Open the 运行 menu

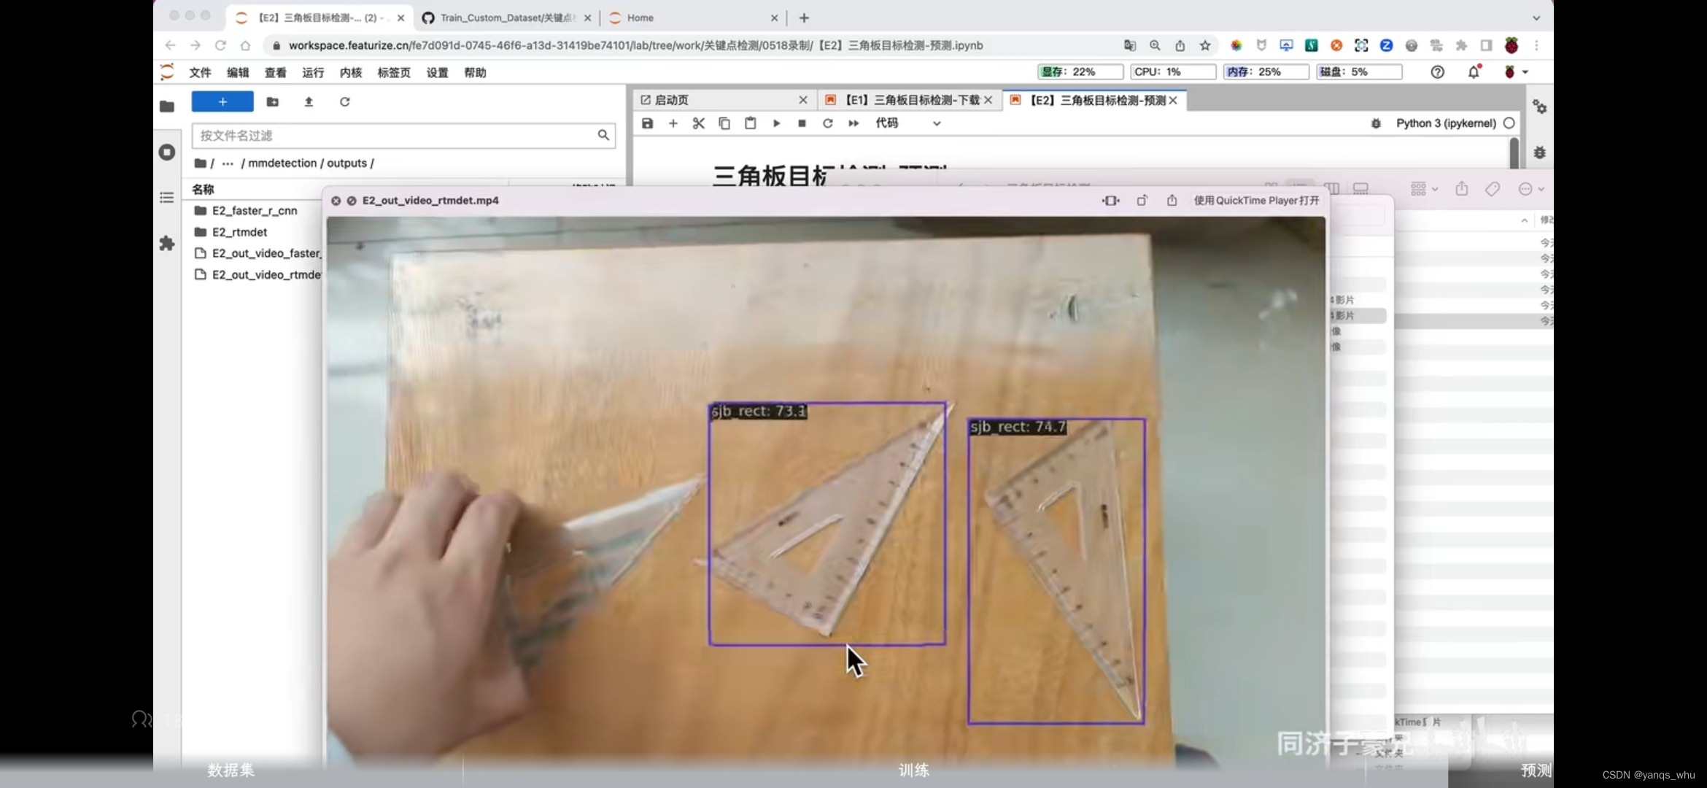point(313,72)
